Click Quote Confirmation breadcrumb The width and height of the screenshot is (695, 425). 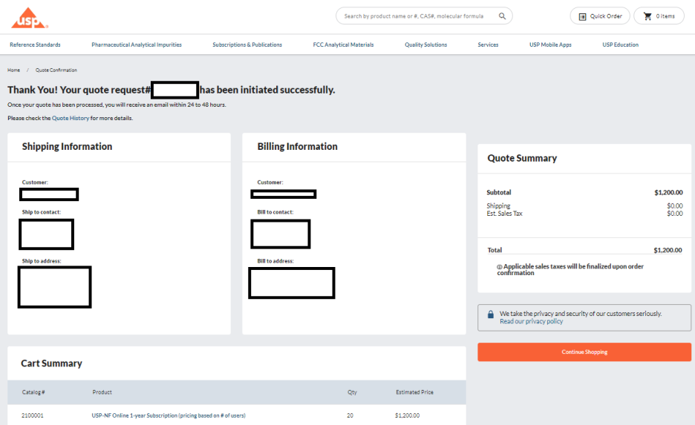56,70
